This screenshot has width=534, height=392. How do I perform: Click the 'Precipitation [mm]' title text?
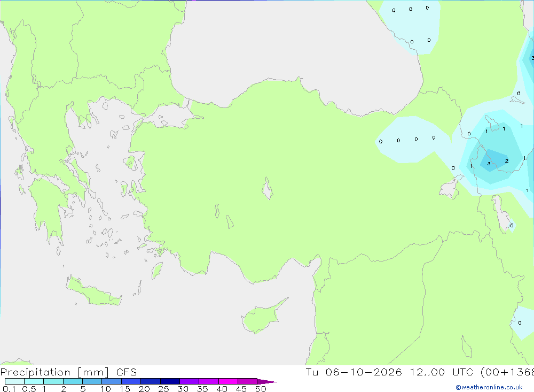55,372
